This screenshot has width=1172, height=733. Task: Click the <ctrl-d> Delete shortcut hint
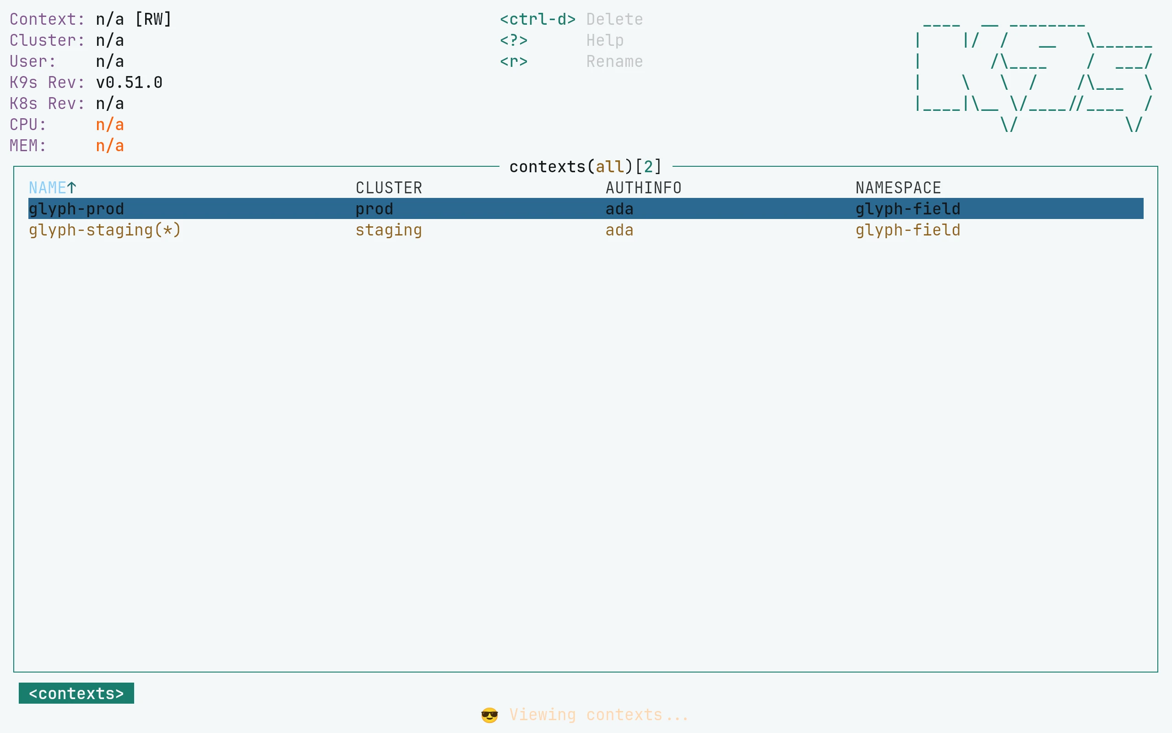click(x=571, y=19)
